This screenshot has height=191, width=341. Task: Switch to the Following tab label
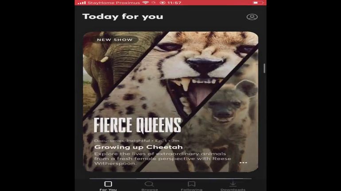[x=191, y=190]
